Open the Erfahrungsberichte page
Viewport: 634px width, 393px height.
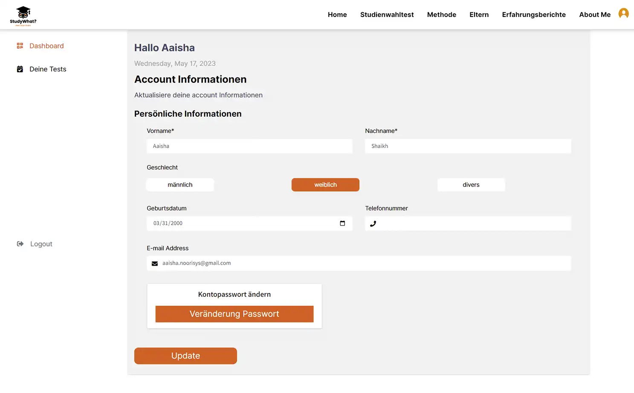(534, 14)
